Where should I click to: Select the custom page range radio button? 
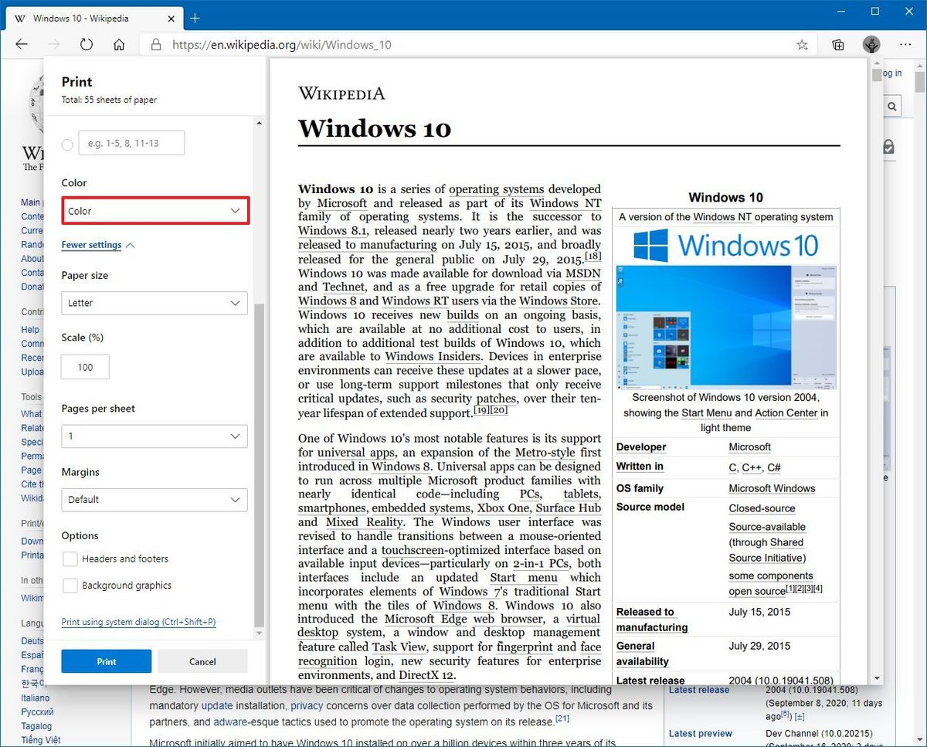point(67,144)
